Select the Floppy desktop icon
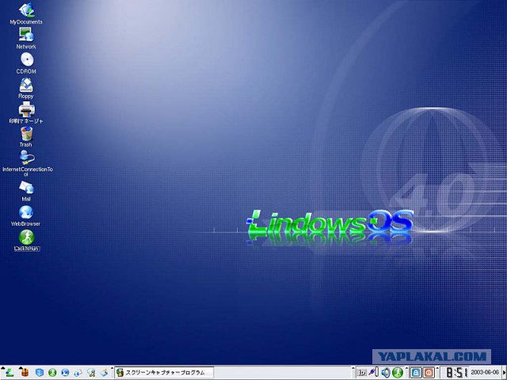 [x=26, y=88]
